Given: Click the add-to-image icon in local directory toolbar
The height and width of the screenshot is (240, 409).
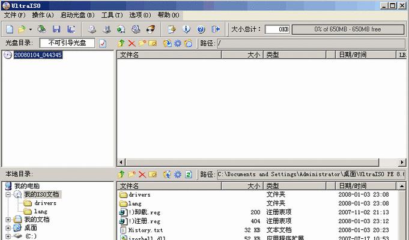Looking at the screenshot, I should click(x=167, y=174).
